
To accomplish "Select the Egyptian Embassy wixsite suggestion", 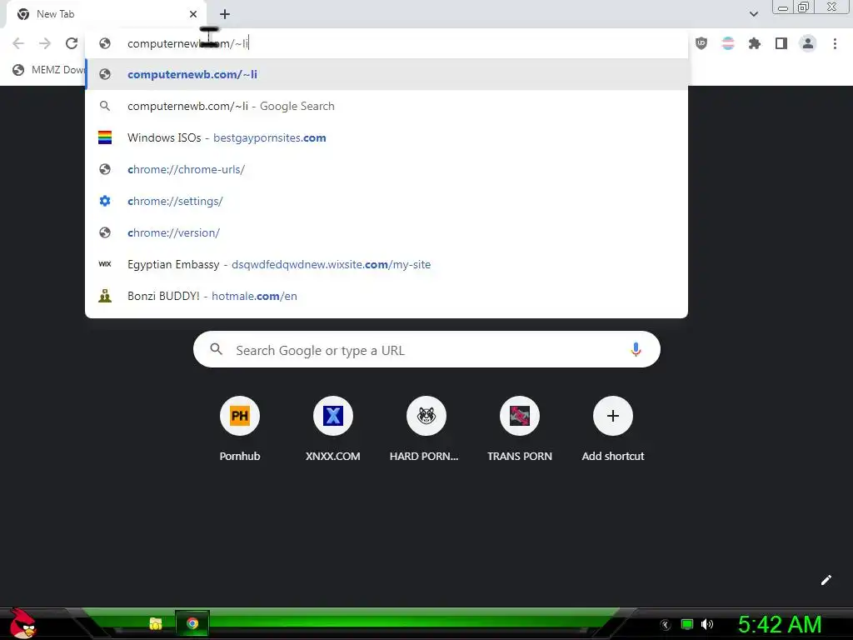I will pos(387,264).
